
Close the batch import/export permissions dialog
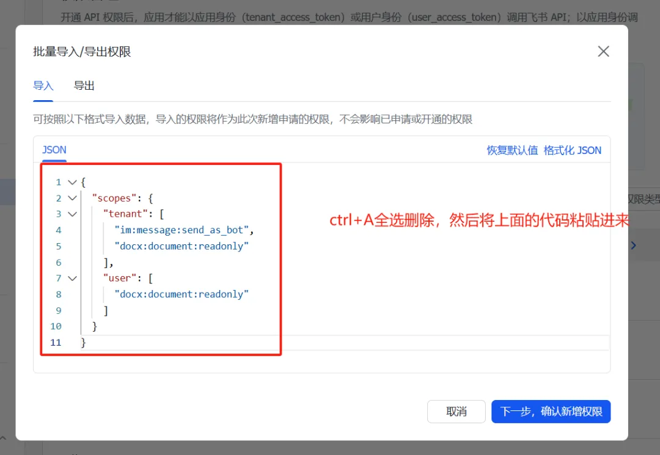click(603, 51)
